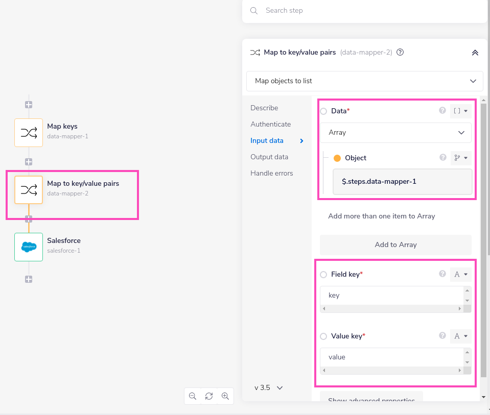Collapse the step properties panel
Viewport: 490px width, 415px height.
pyautogui.click(x=475, y=52)
